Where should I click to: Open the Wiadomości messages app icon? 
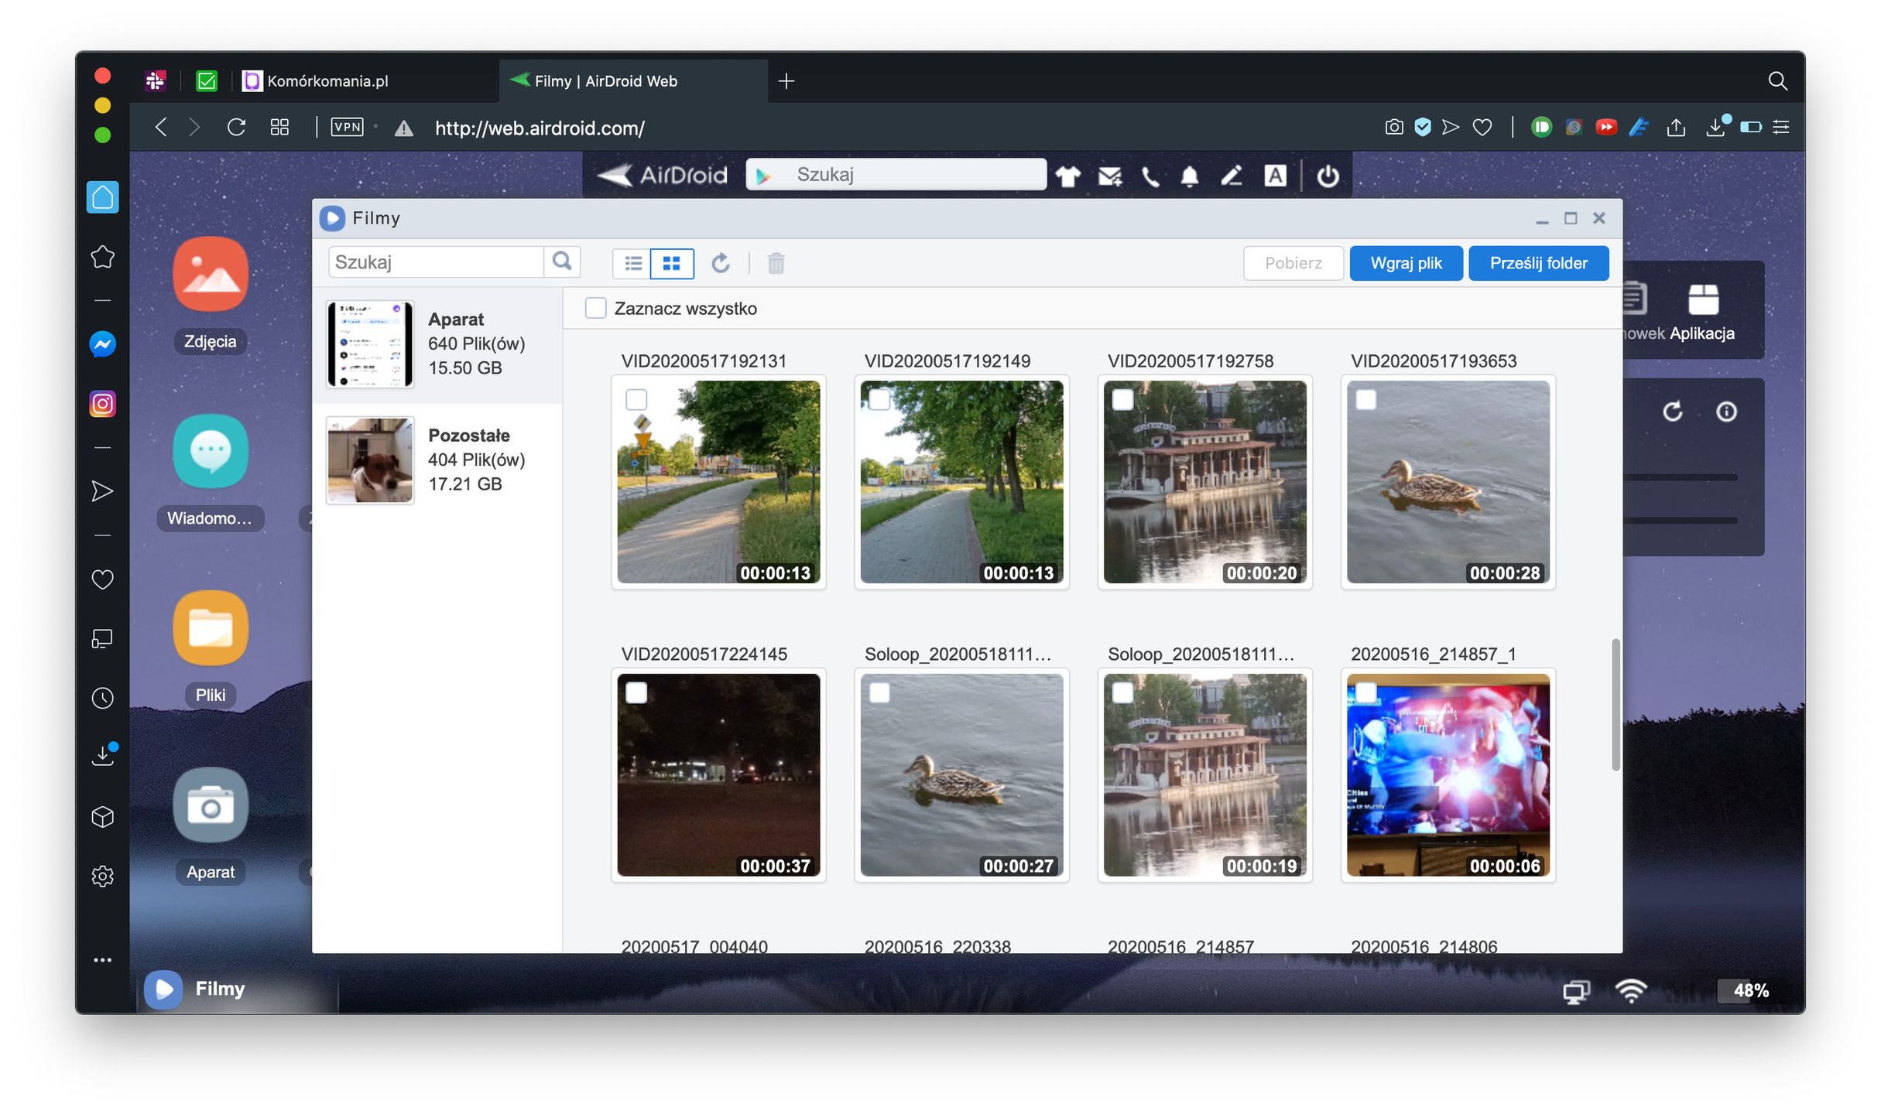pyautogui.click(x=211, y=451)
